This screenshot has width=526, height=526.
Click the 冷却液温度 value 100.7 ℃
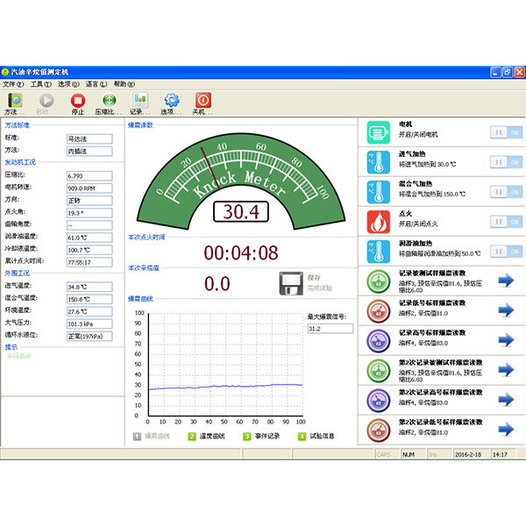click(x=89, y=250)
